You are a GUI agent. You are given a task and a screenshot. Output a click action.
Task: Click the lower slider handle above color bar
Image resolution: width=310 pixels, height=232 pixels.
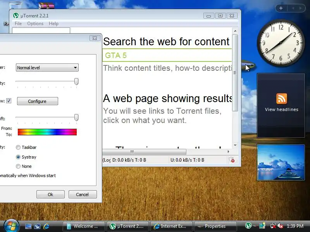click(x=76, y=118)
